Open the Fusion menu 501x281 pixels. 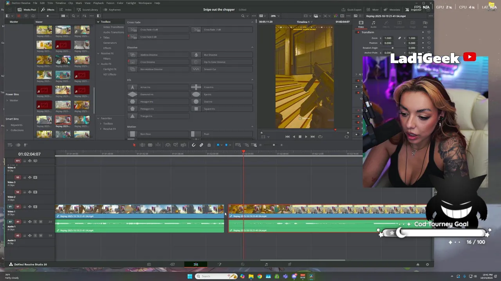(x=110, y=3)
